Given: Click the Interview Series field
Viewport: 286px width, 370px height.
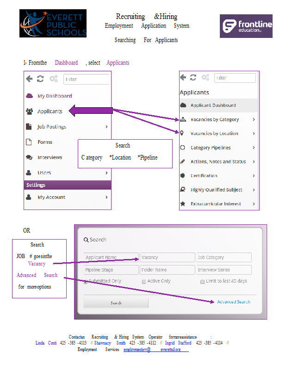Looking at the screenshot, I should (x=224, y=270).
